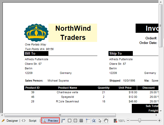The image size is (164, 125).
Task: Choose the no-grid blank square option
Action: click(69, 121)
